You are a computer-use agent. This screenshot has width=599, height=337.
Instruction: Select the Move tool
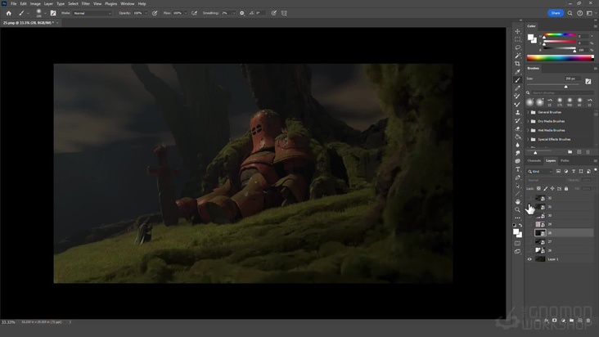518,31
